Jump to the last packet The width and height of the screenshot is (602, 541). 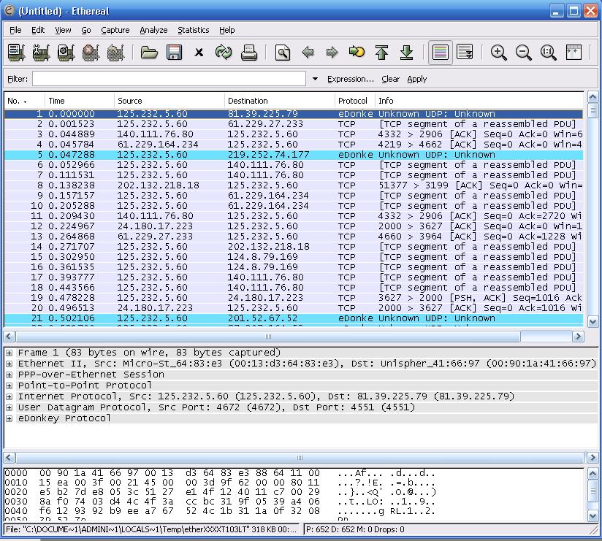[x=406, y=52]
